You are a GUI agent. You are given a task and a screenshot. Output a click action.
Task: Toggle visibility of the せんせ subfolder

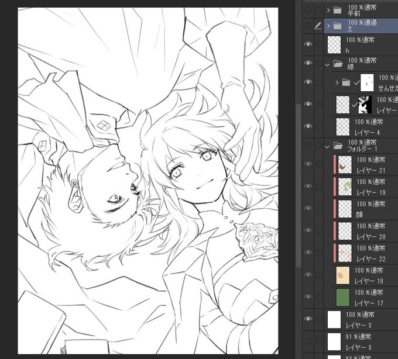point(308,82)
